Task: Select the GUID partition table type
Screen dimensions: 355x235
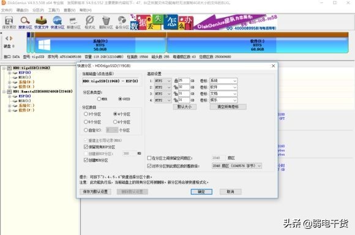Action: coord(120,99)
